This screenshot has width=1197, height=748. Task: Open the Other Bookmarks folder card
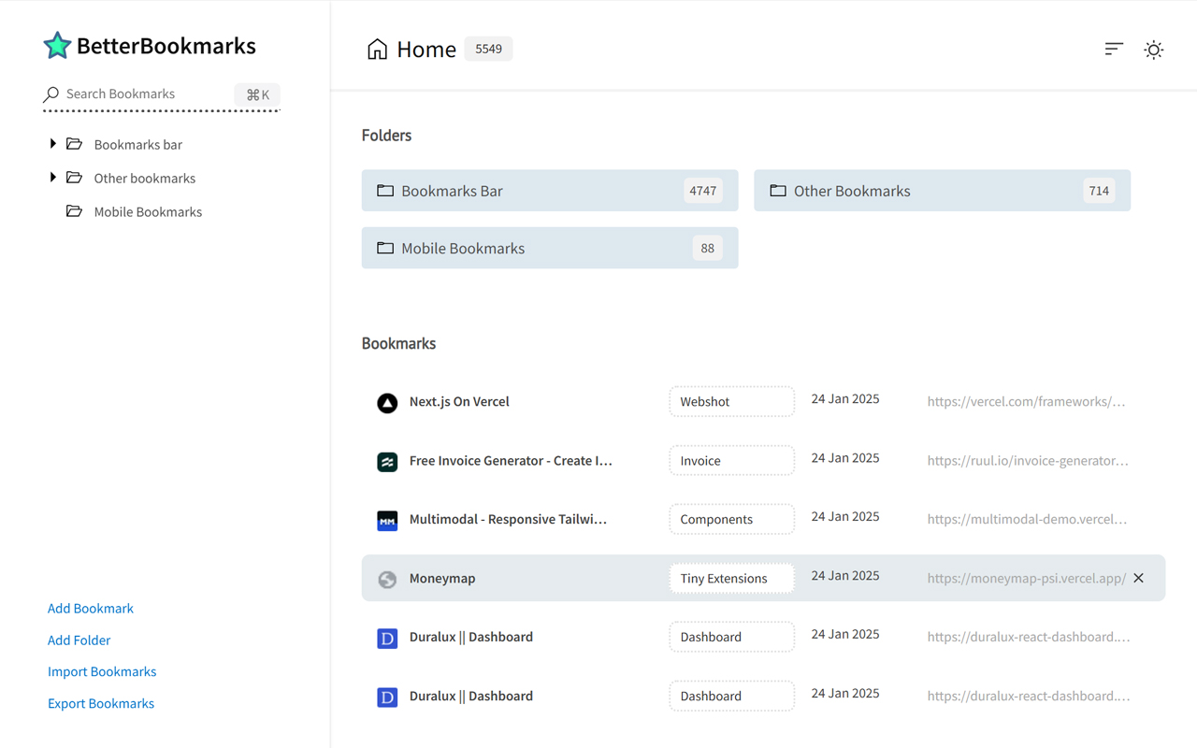(942, 191)
